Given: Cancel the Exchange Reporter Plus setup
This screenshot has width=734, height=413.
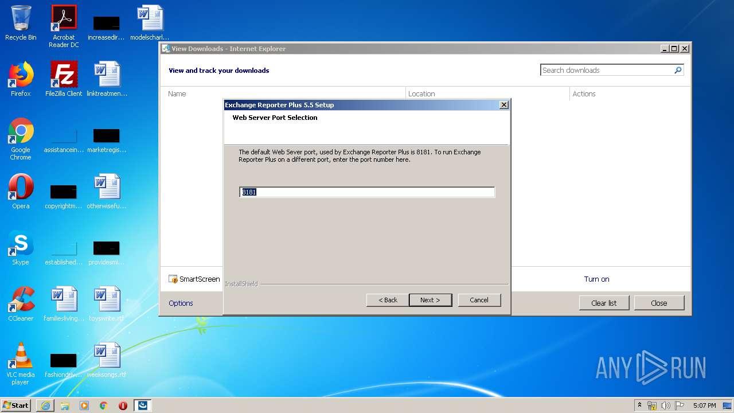Looking at the screenshot, I should coord(479,300).
